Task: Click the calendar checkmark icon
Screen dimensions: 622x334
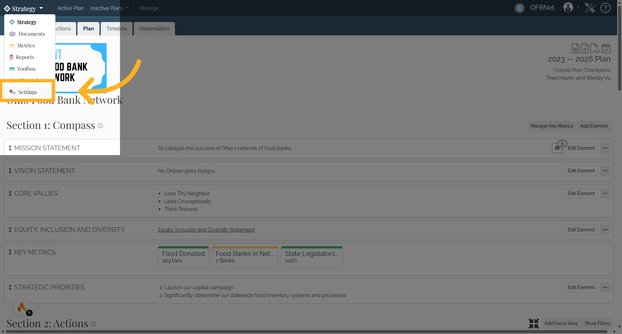Action: point(606,48)
